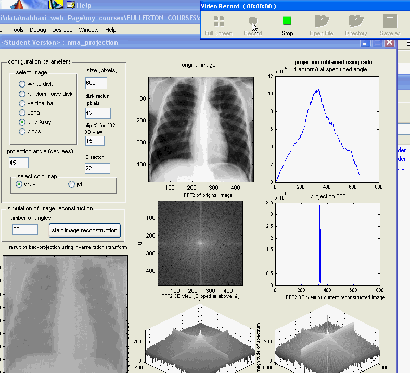Viewport: 410px width, 373px height.
Task: Click the Directory folder icon
Action: 356,21
